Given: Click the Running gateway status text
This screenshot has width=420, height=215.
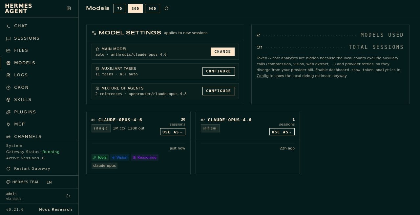Looking at the screenshot, I should pyautogui.click(x=51, y=152).
